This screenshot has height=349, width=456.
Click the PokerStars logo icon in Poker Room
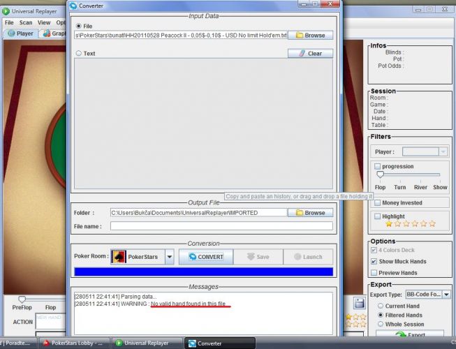tap(119, 257)
